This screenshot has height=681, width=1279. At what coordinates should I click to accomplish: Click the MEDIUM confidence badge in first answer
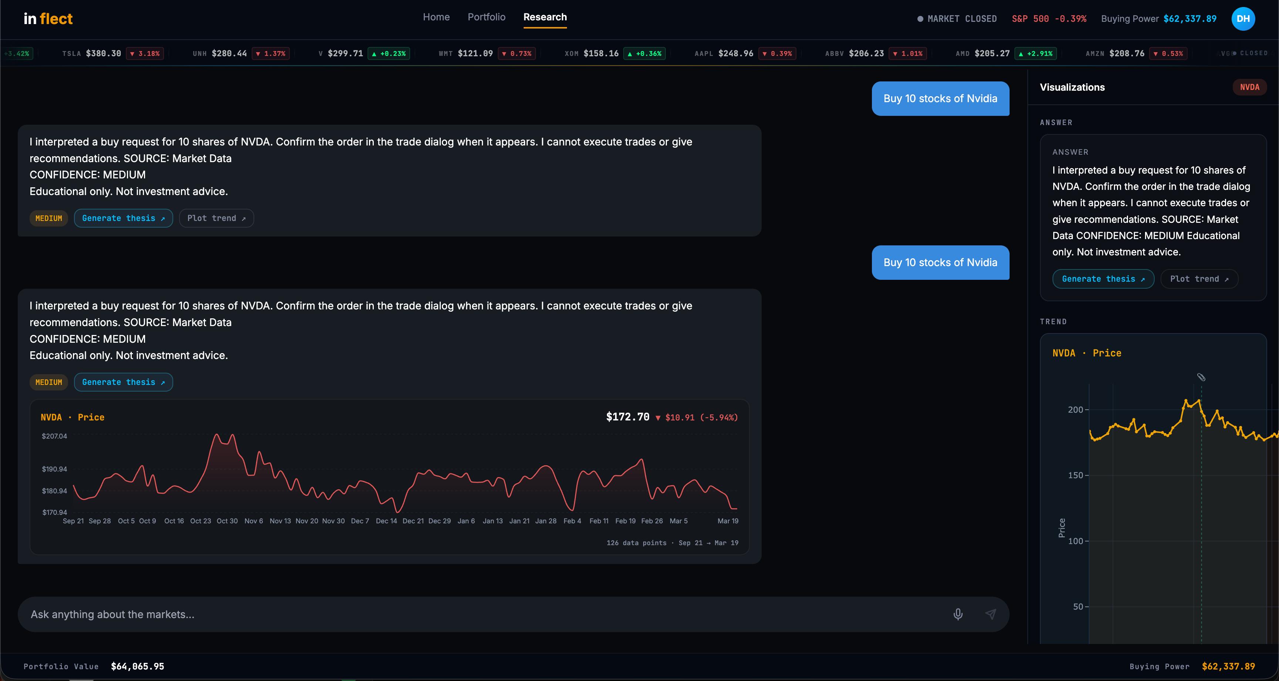coord(48,218)
